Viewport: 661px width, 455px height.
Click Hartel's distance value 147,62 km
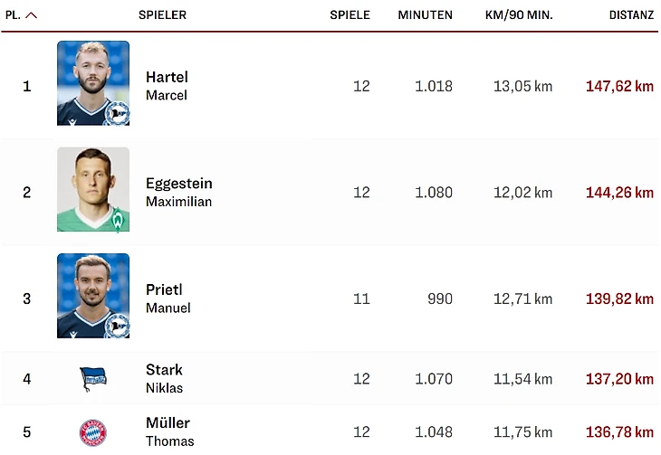pyautogui.click(x=619, y=87)
